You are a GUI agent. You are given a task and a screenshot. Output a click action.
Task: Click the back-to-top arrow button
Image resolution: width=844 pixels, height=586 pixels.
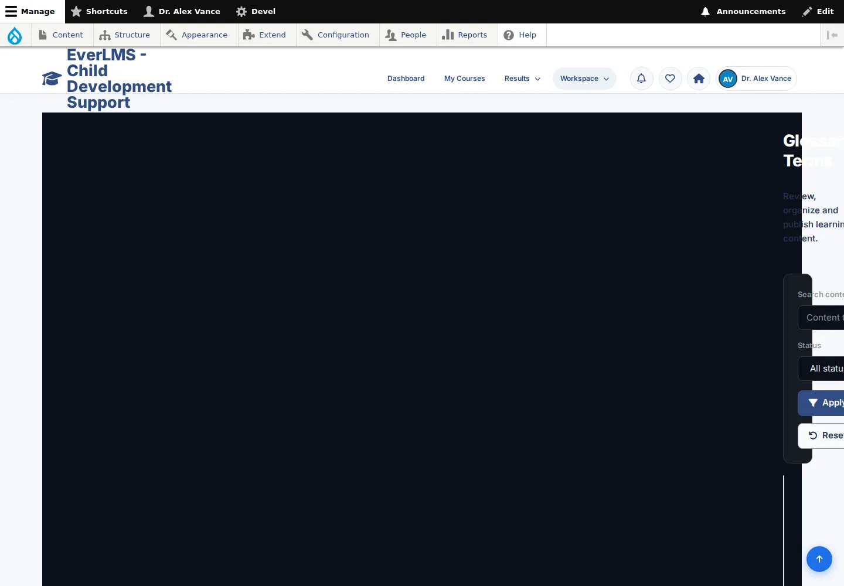[x=819, y=559]
